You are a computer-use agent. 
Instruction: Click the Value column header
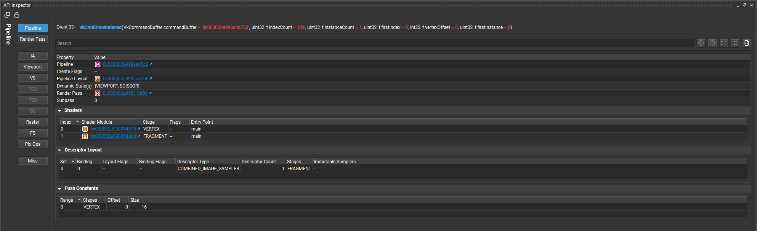(x=422, y=57)
